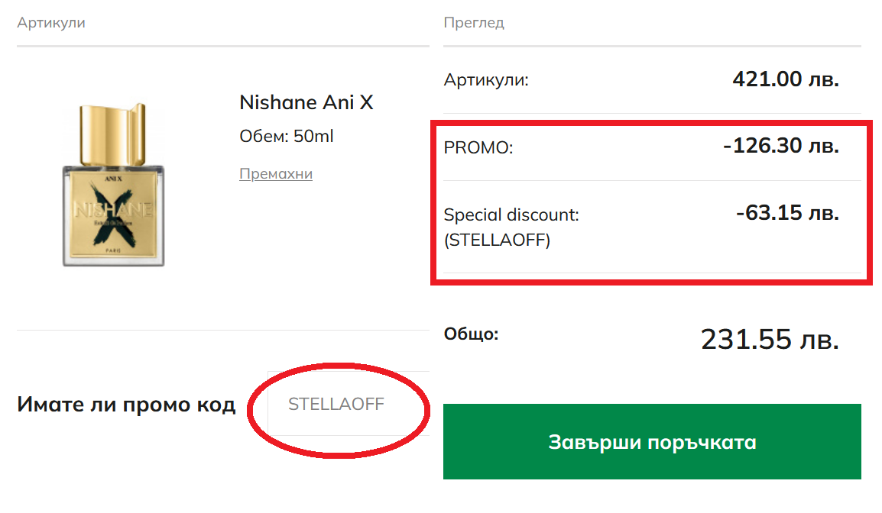Click the "(STELLAOFF)" code in the summary
Viewport: 882px width, 513px height.
(497, 240)
